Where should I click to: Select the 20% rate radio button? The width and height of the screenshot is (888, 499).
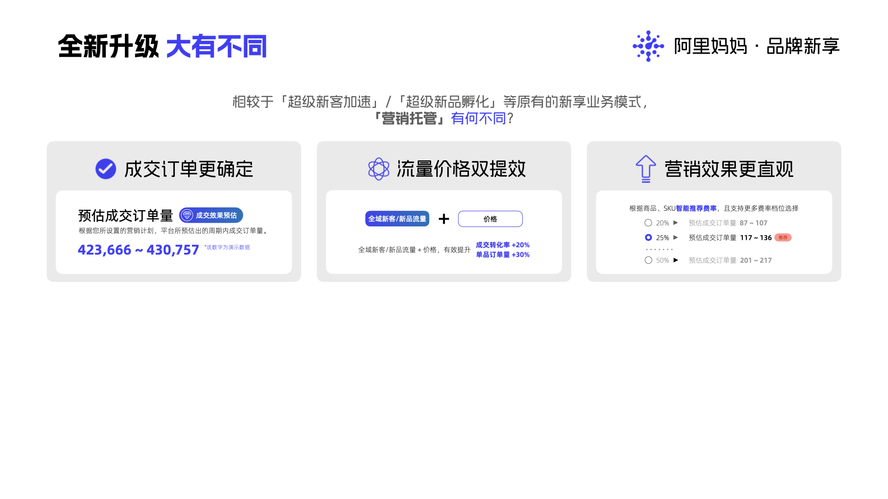click(648, 223)
